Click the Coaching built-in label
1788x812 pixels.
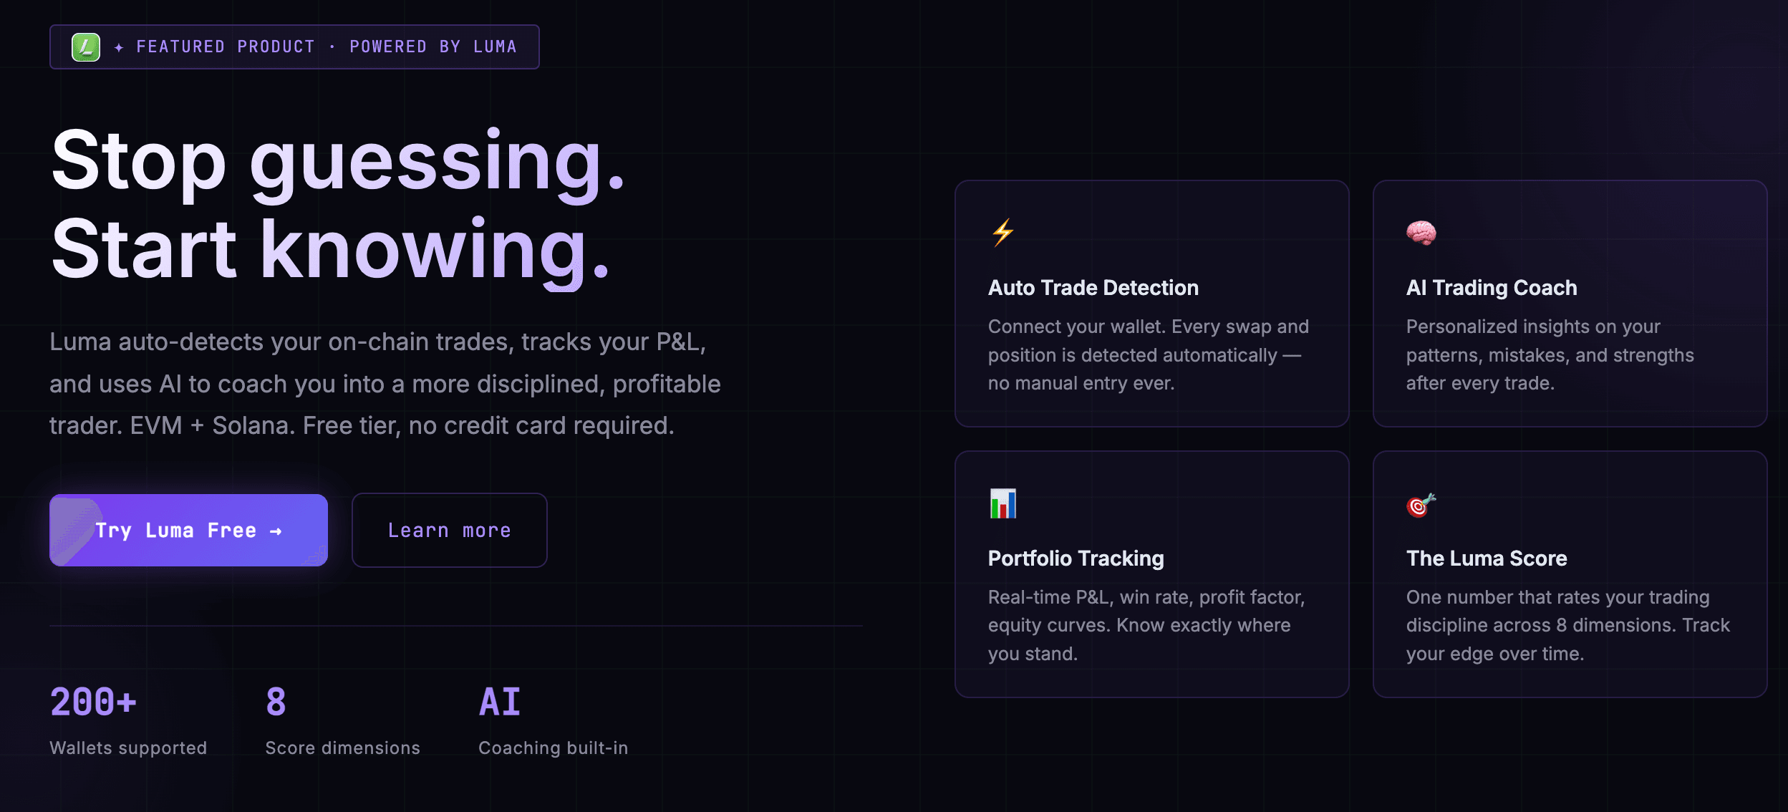coord(553,748)
